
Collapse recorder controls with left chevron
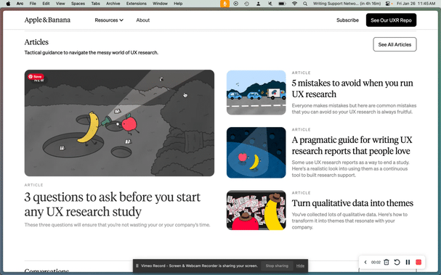(365, 262)
